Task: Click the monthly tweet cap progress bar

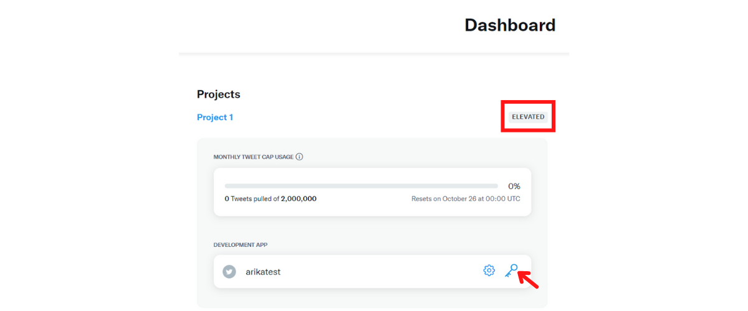Action: click(361, 186)
